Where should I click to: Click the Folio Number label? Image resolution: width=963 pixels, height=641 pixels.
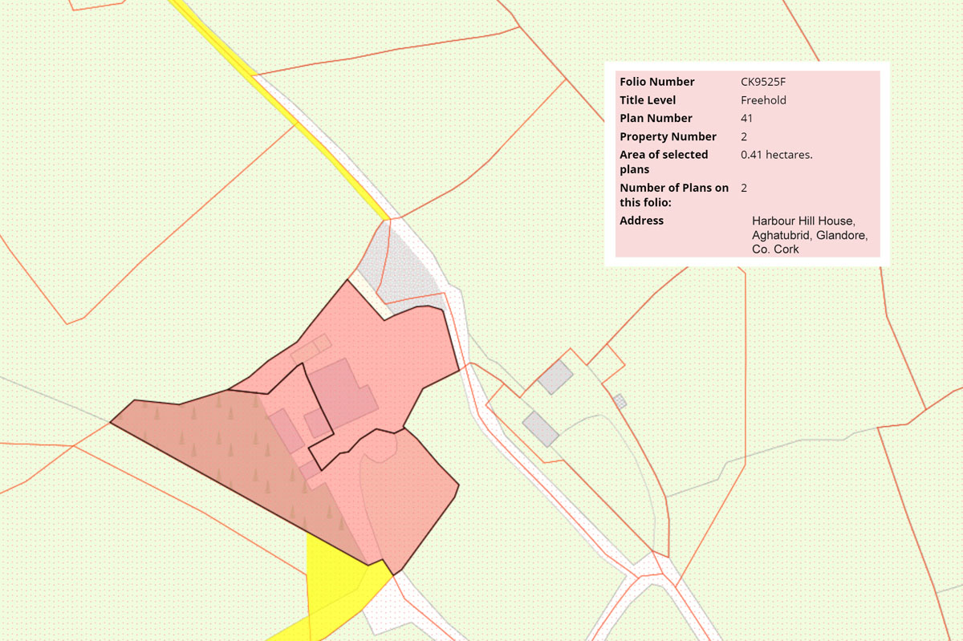[x=657, y=82]
